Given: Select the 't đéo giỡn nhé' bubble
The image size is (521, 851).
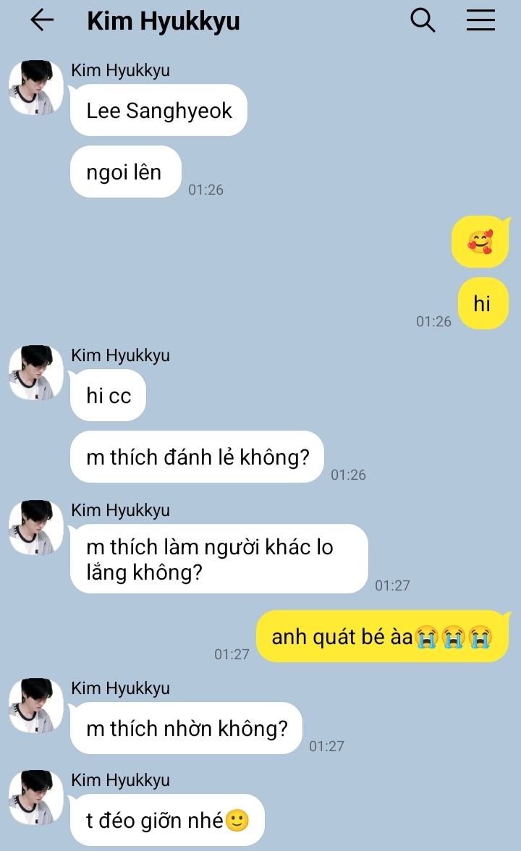Looking at the screenshot, I should pyautogui.click(x=168, y=820).
